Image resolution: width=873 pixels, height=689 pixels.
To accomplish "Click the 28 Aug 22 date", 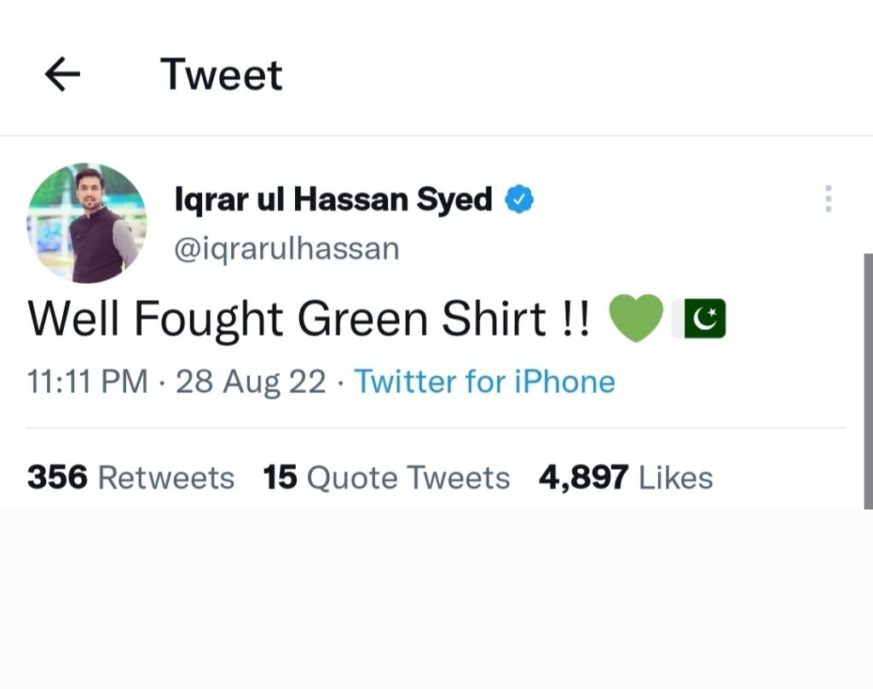I will pos(251,382).
